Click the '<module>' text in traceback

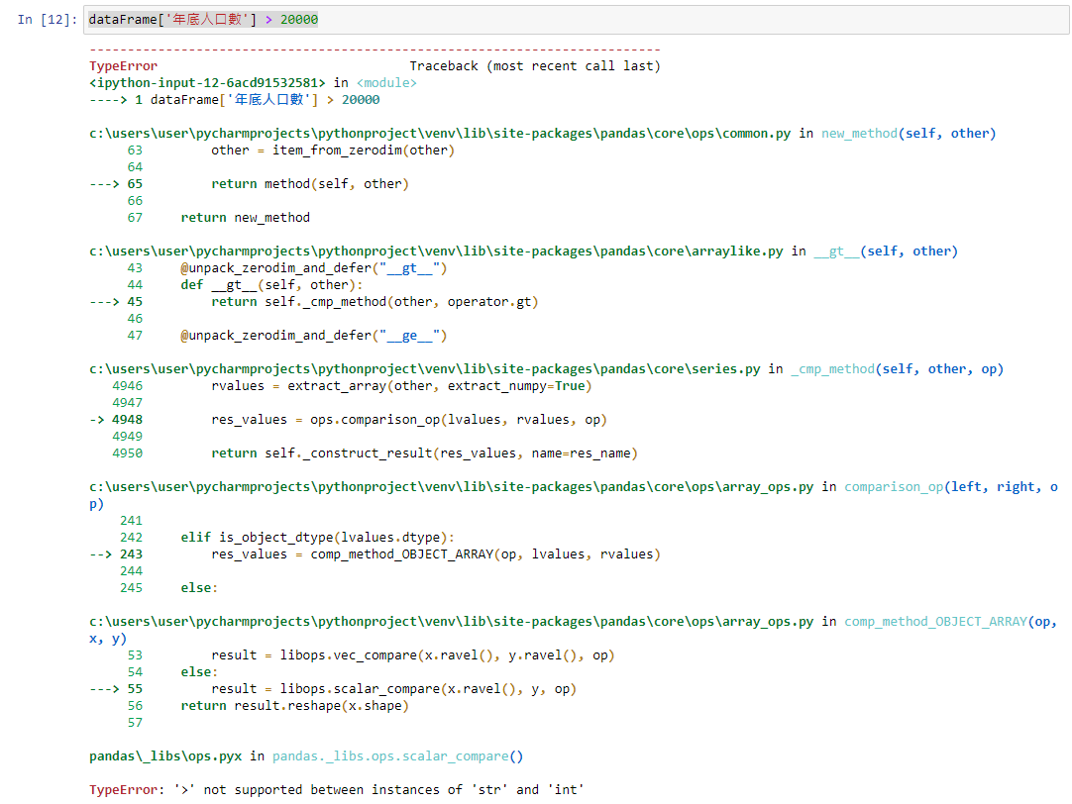click(x=386, y=82)
